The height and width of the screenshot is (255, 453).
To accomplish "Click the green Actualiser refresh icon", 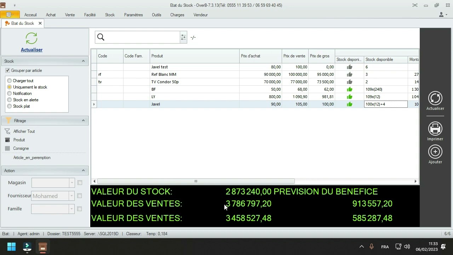I will [31, 38].
